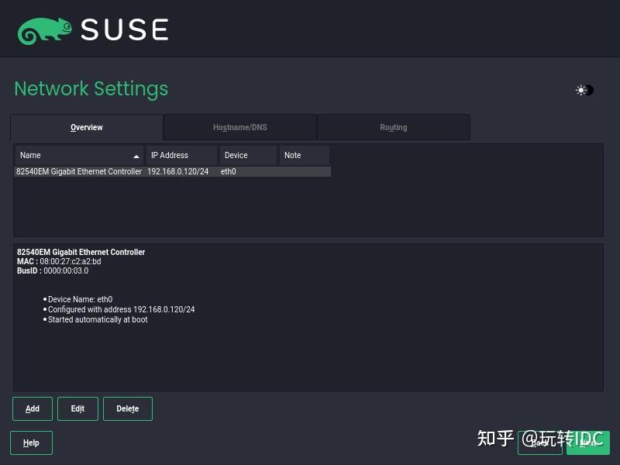Go Back to the previous step

coord(540,443)
